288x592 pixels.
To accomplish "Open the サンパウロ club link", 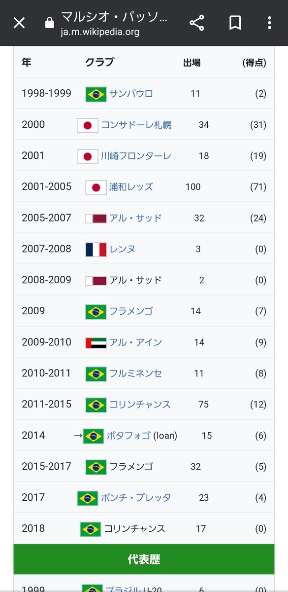I will tap(131, 93).
